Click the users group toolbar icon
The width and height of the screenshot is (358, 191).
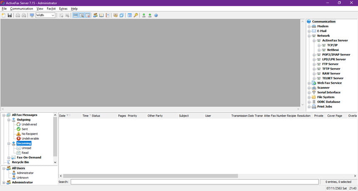[x=95, y=15]
